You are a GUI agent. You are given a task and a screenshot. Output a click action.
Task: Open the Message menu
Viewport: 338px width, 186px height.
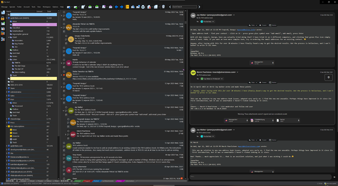pos(4,7)
